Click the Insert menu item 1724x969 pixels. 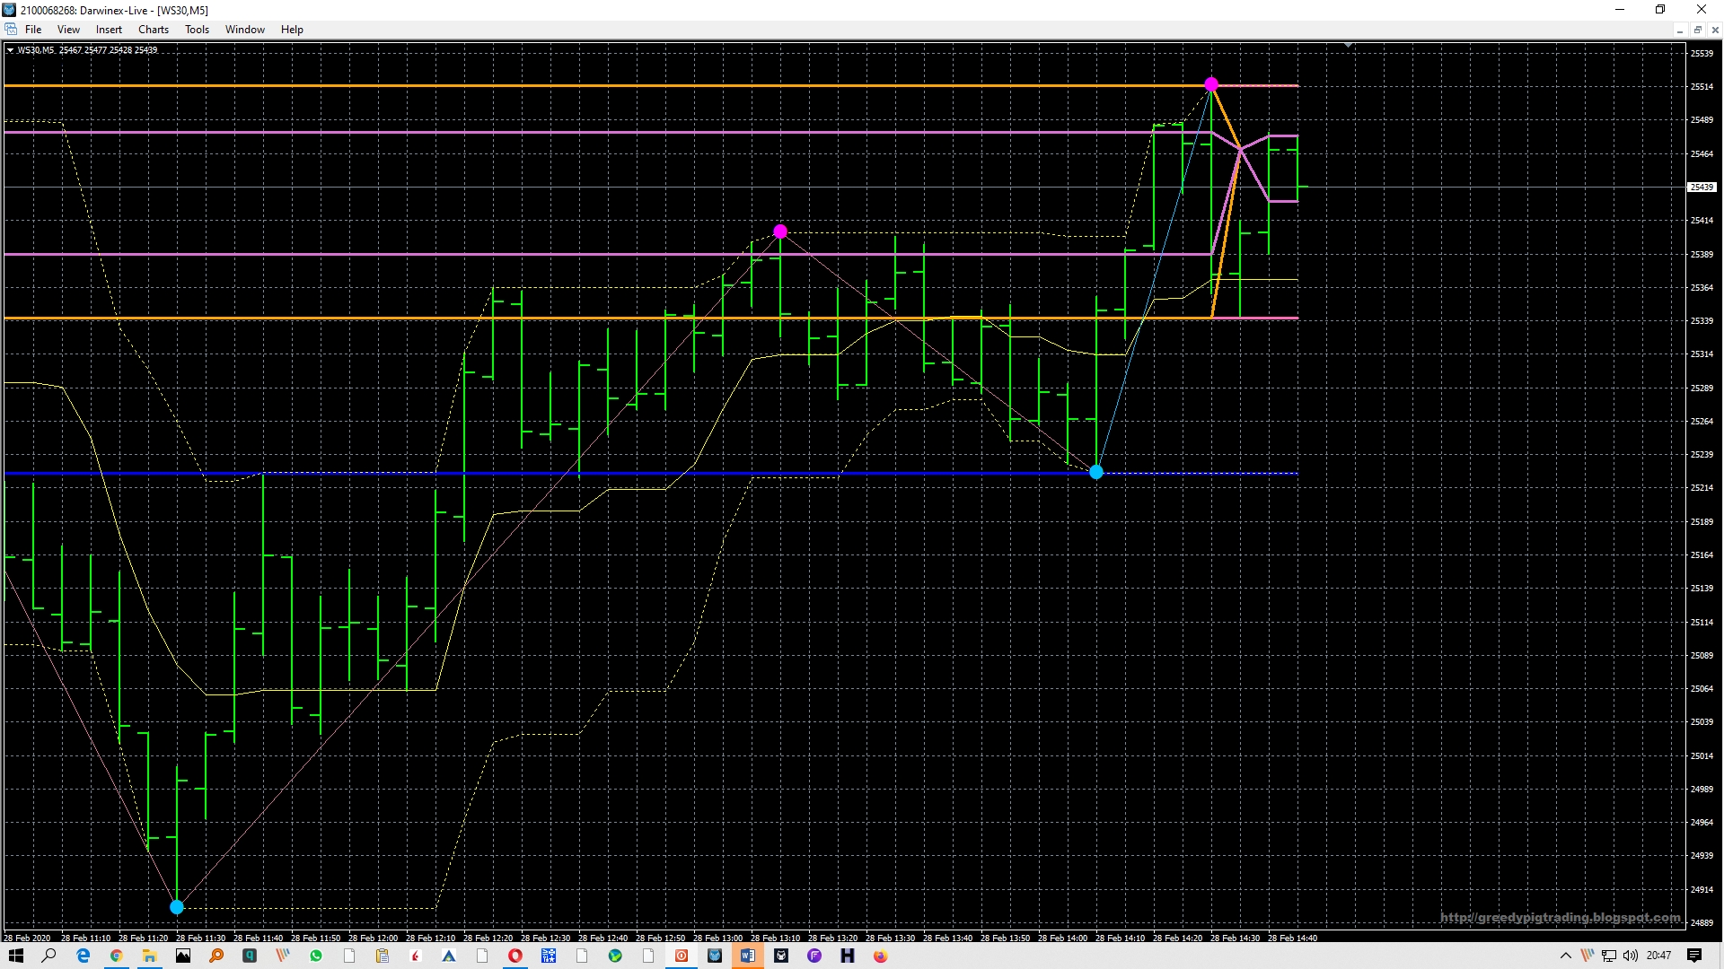click(109, 30)
